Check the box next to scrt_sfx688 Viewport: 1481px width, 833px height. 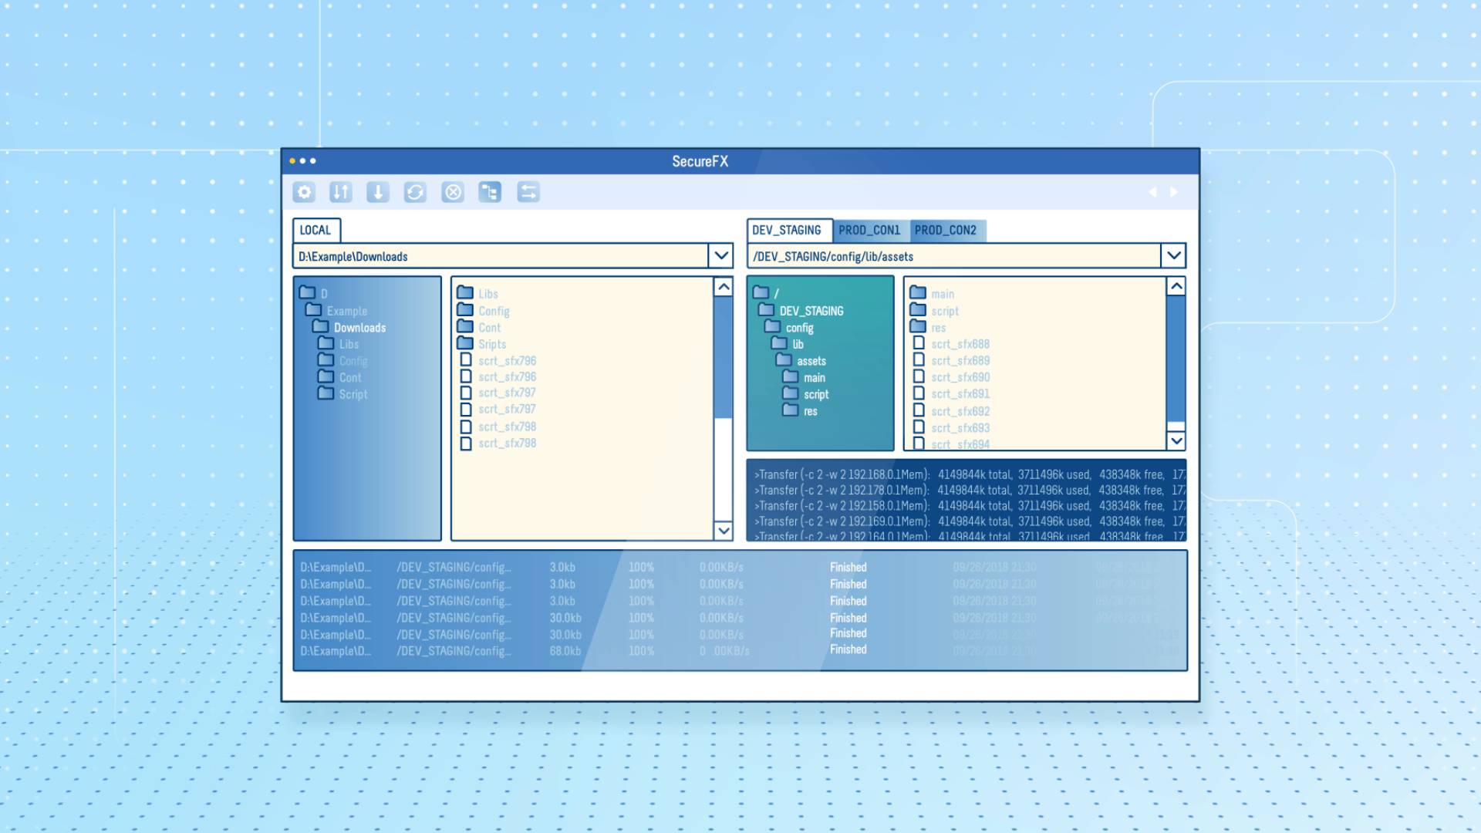point(919,343)
